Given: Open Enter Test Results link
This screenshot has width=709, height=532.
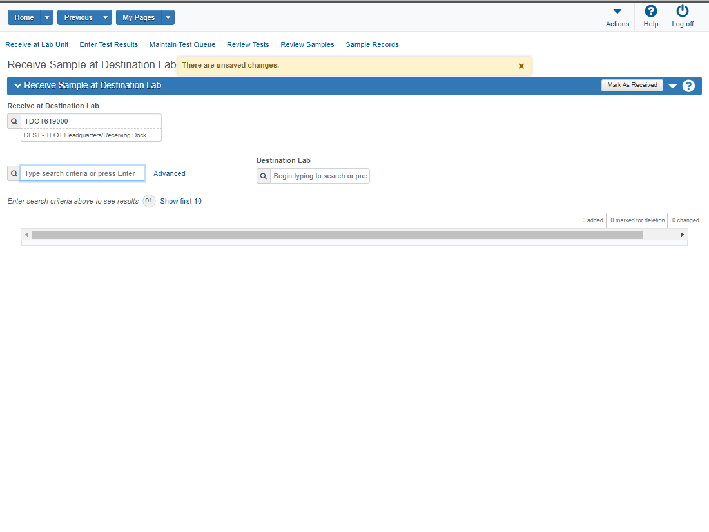Looking at the screenshot, I should point(108,44).
